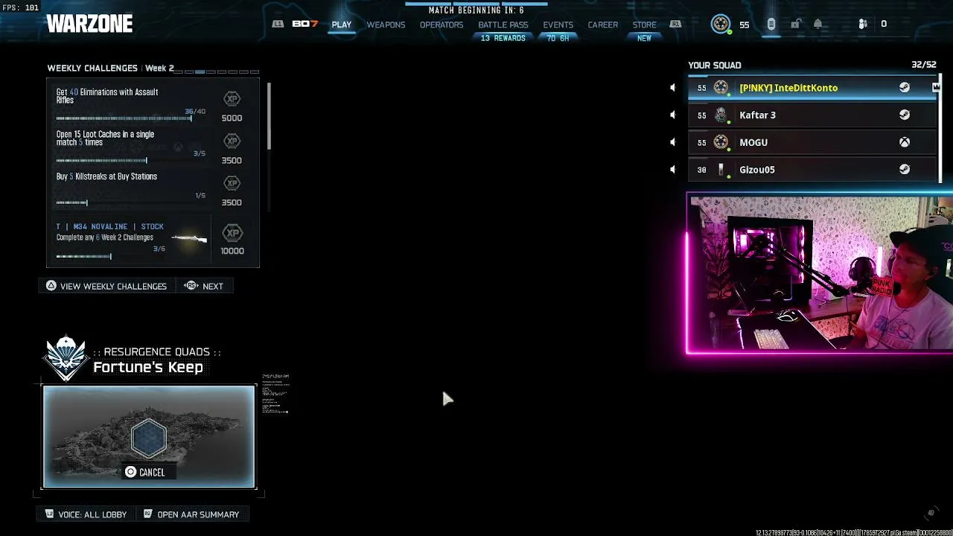953x536 pixels.
Task: Select the 'Get 40 Eliminations with Assault Rifles' challenge
Action: point(107,96)
